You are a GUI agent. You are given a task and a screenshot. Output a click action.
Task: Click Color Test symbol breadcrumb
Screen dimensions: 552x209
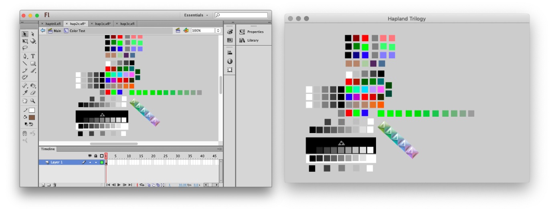point(75,30)
